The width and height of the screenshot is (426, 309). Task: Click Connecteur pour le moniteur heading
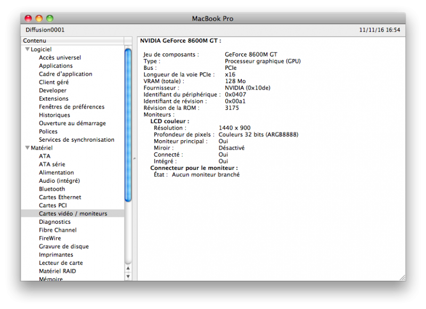194,168
